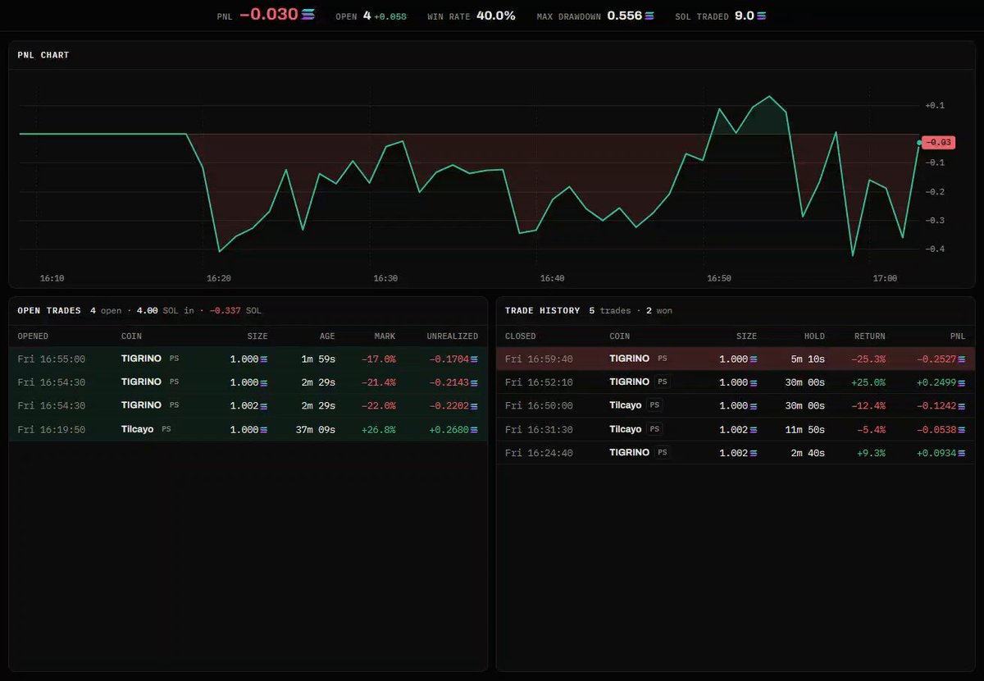984x681 pixels.
Task: Click the SOL icon beside PNL -0.2527
Action: pyautogui.click(x=962, y=359)
